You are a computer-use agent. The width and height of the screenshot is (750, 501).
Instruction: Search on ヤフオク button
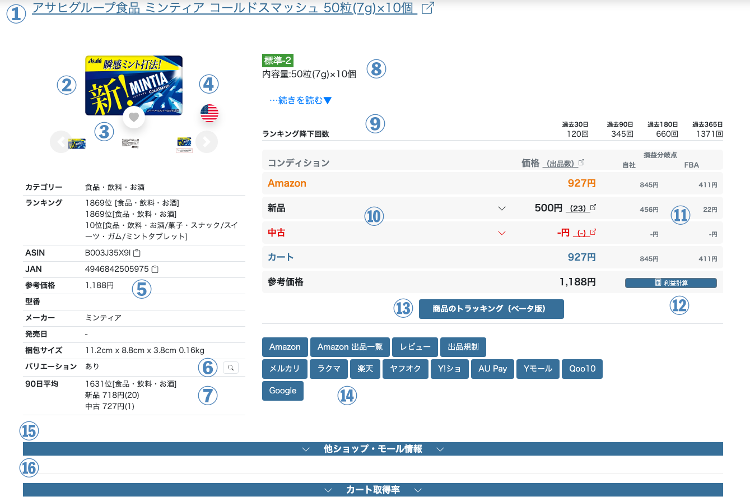click(406, 369)
